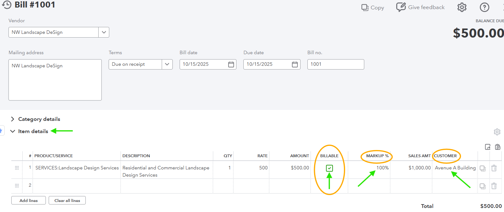This screenshot has height=212, width=504.
Task: Delete line 1 with trash icon
Action: click(x=494, y=168)
